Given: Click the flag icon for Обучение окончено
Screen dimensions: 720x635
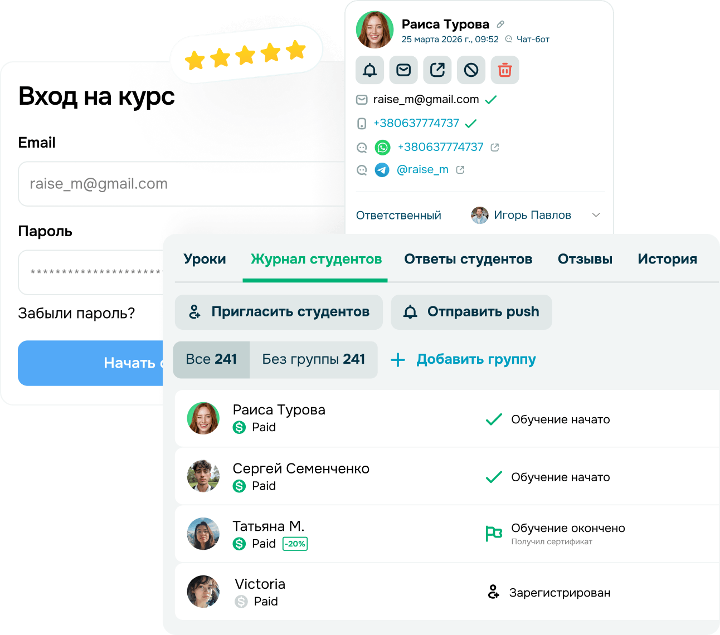Looking at the screenshot, I should coord(494,534).
